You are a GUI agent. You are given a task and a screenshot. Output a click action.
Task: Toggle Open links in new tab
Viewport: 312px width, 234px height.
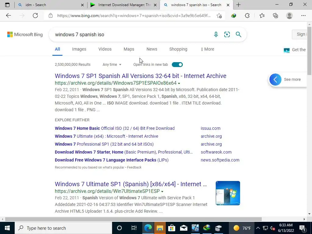177,65
